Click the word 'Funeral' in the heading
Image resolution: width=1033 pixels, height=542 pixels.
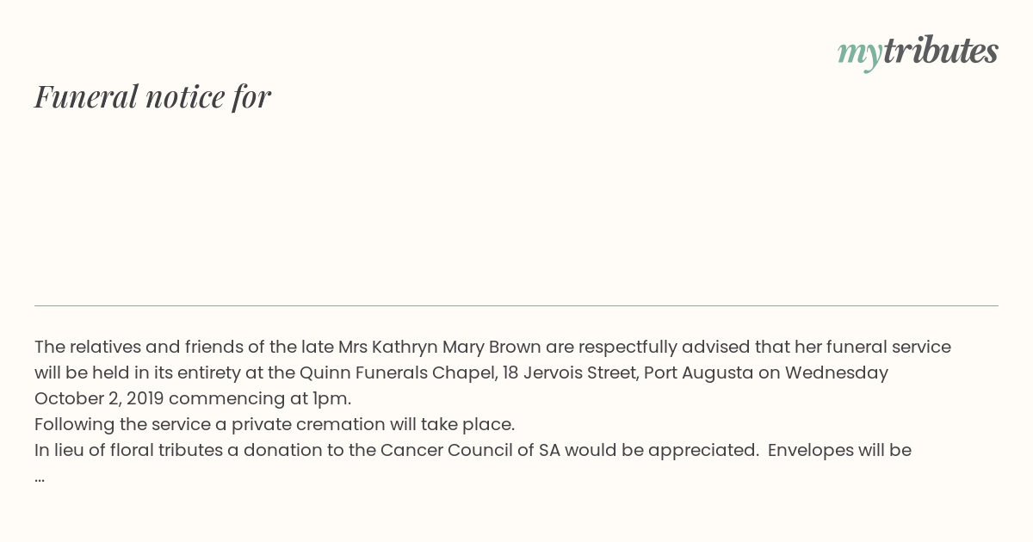click(86, 96)
